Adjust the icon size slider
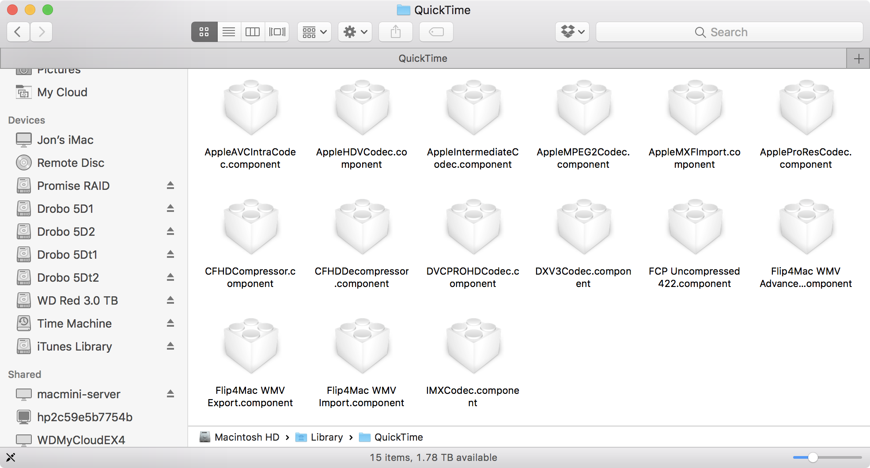870x468 pixels. pos(813,457)
